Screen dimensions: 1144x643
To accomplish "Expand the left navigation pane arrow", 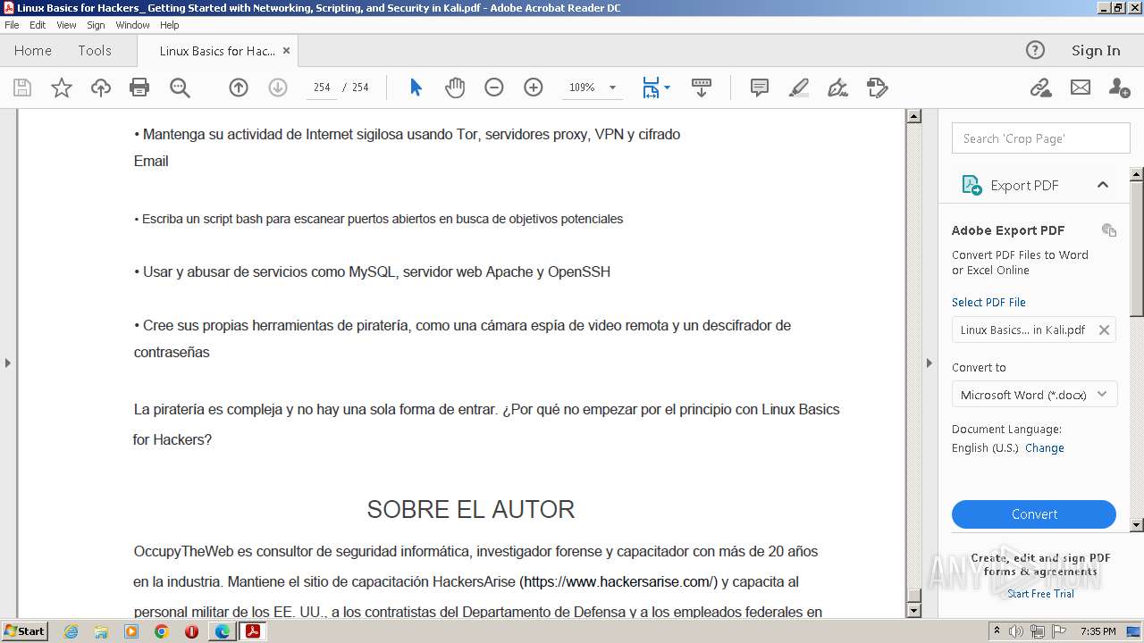I will click(8, 363).
